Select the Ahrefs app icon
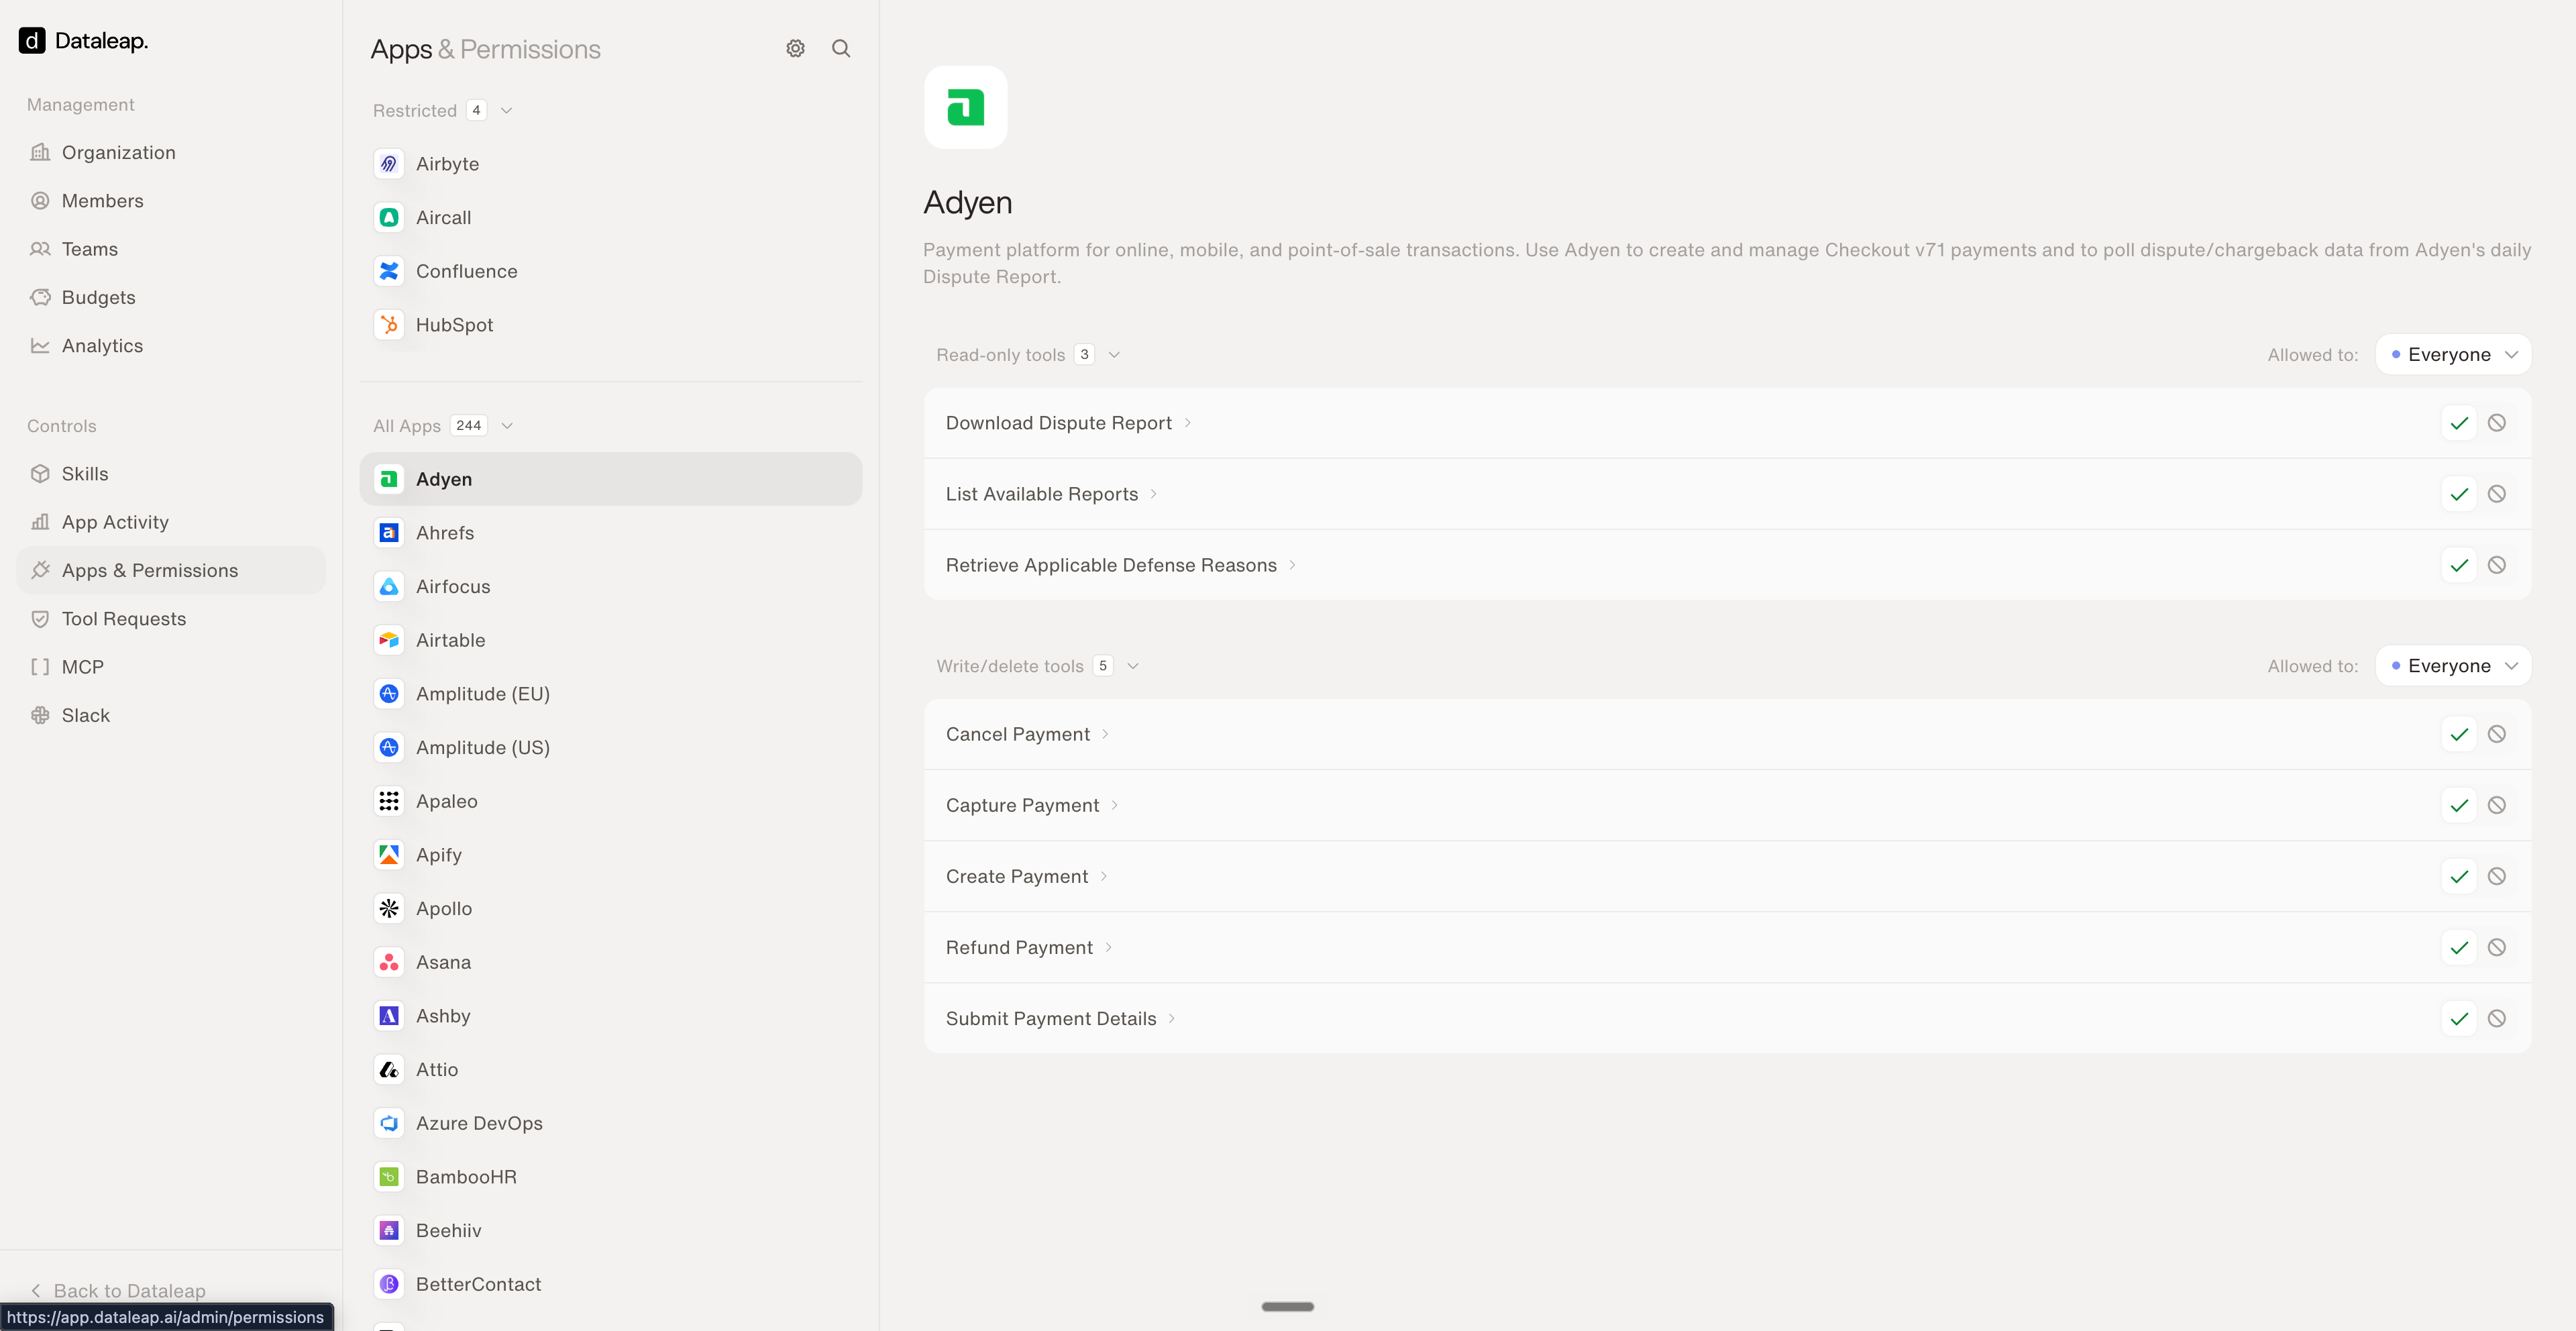This screenshot has width=2576, height=1331. (389, 532)
